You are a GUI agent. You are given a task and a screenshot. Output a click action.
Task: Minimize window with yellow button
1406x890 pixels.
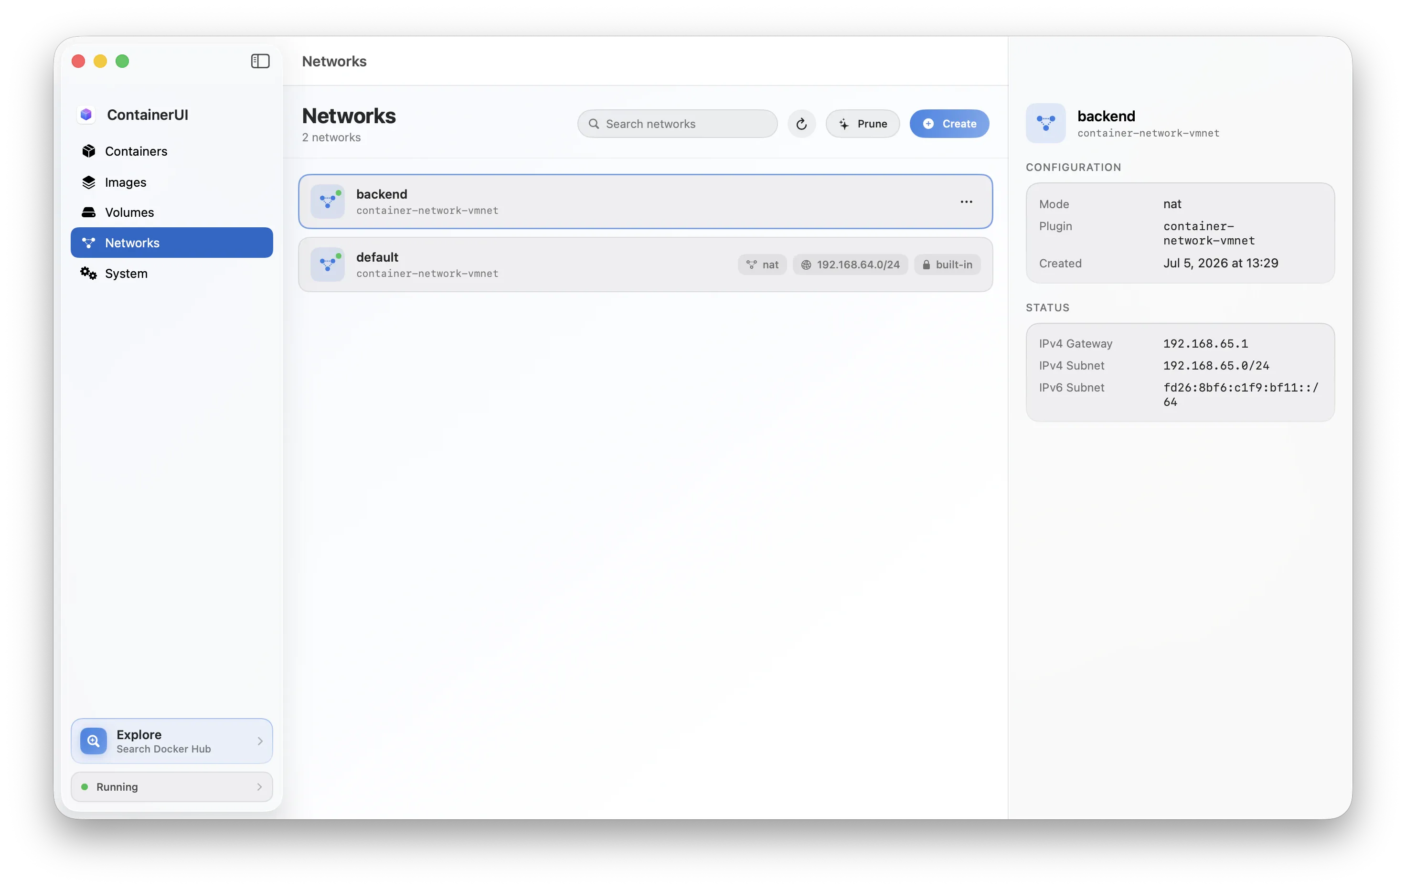(x=100, y=61)
